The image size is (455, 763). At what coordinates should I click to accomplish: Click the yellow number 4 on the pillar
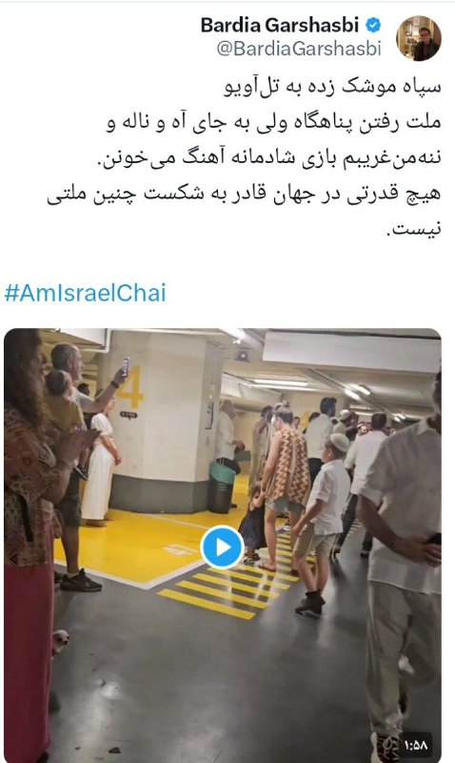(129, 387)
